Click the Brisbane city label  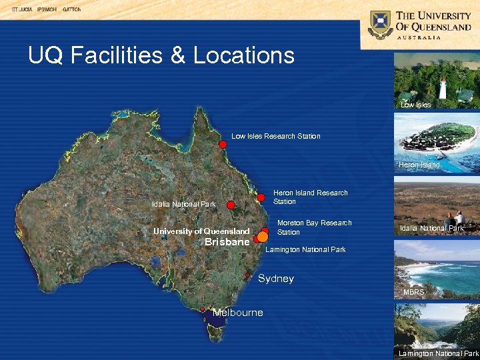227,242
